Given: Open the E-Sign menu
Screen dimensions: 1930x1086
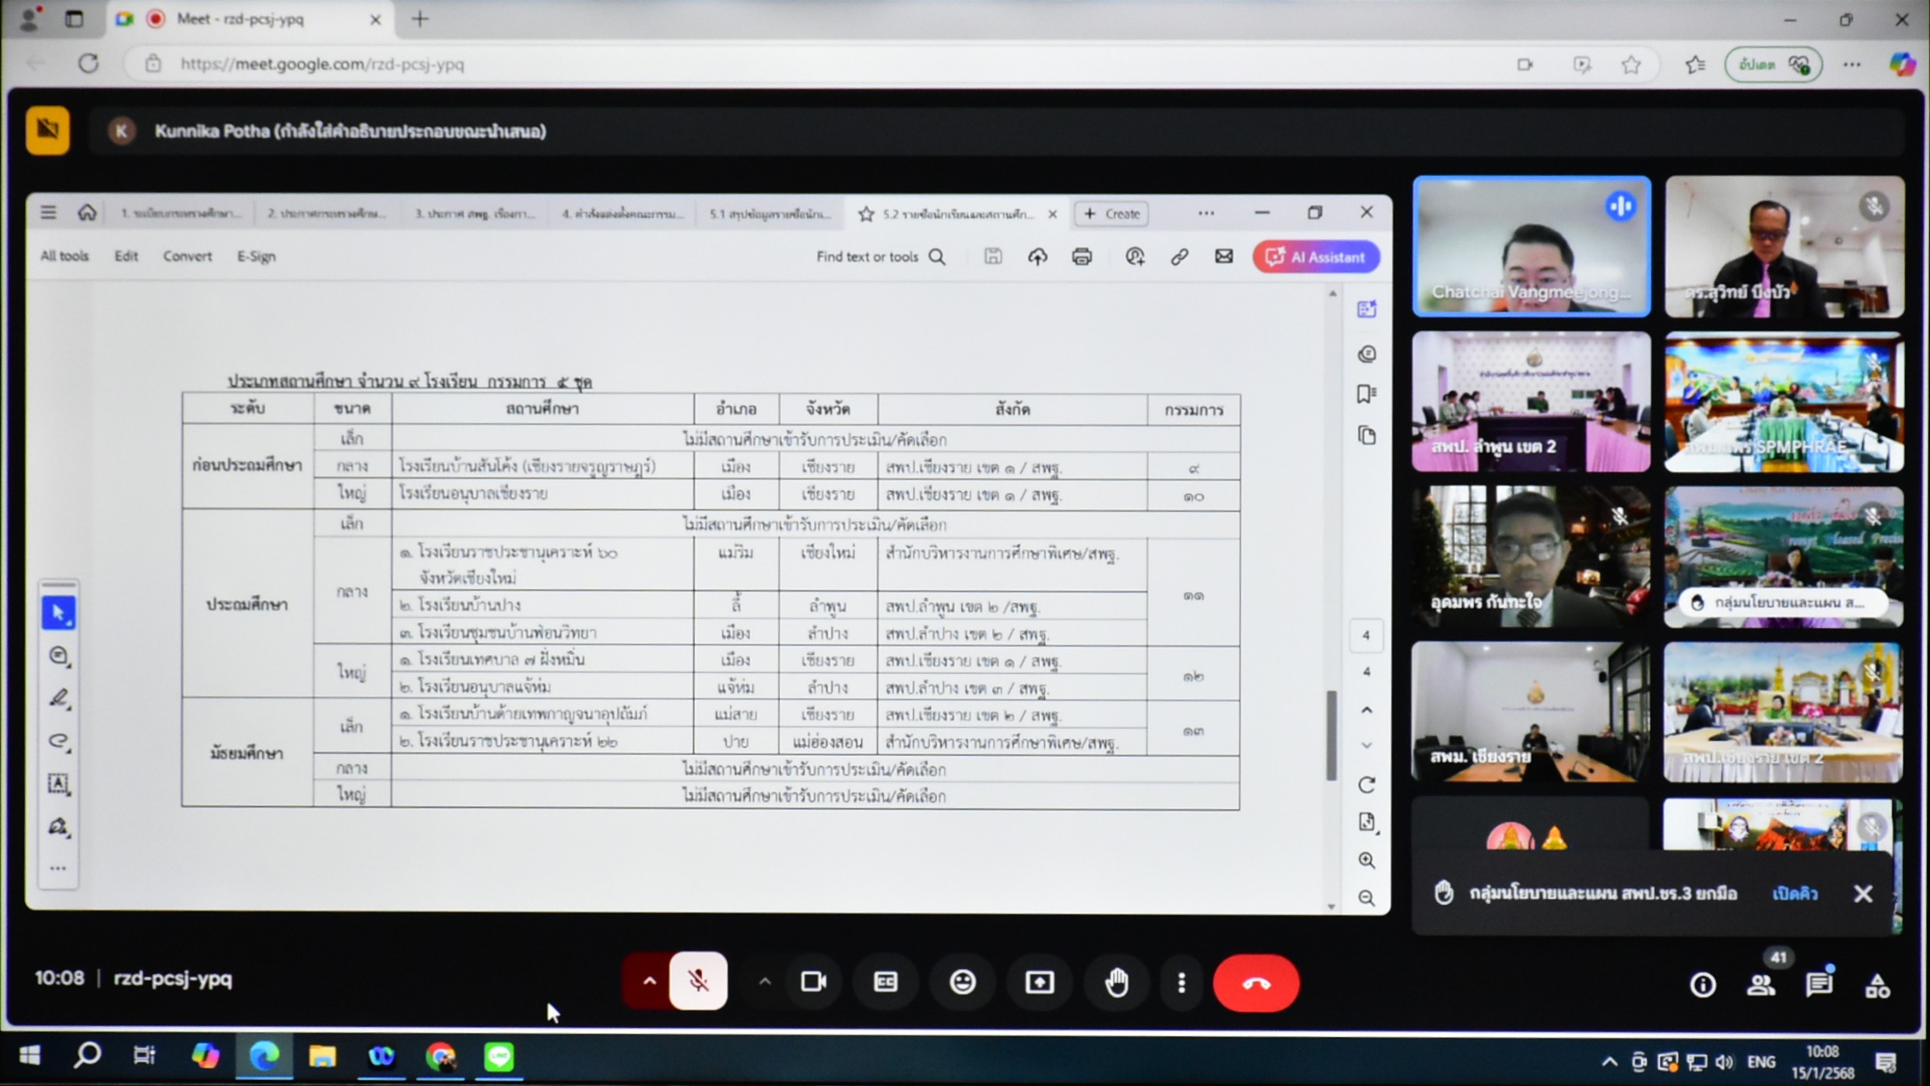Looking at the screenshot, I should [x=256, y=256].
